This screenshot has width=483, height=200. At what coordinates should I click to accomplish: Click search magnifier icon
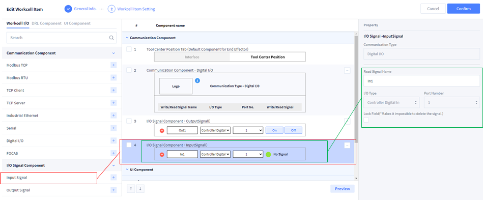(x=111, y=38)
